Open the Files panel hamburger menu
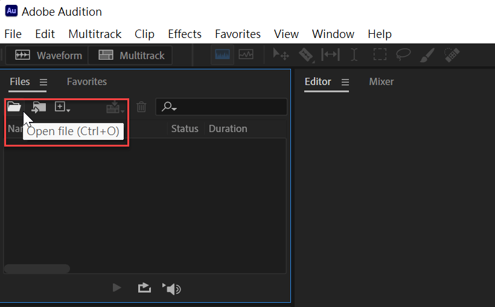The width and height of the screenshot is (495, 307). pos(43,83)
